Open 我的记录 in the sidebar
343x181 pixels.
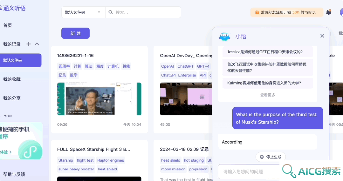[x=12, y=44]
